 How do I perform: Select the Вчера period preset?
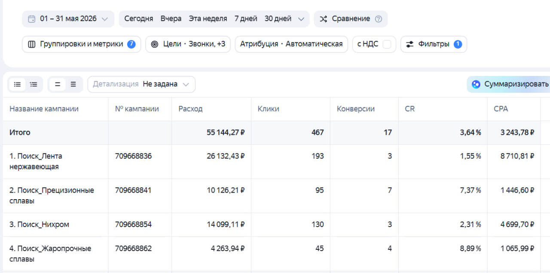pyautogui.click(x=171, y=19)
